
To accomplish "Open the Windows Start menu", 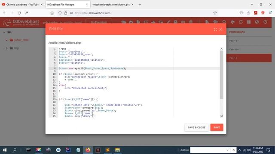I will [x=5, y=150].
